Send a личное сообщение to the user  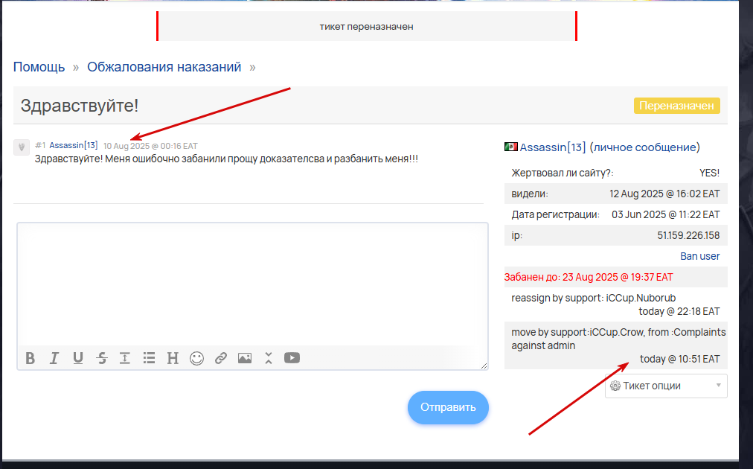(645, 147)
